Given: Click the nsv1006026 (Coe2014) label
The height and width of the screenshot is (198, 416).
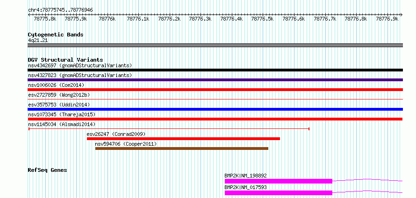Looking at the screenshot, I should pos(56,85).
